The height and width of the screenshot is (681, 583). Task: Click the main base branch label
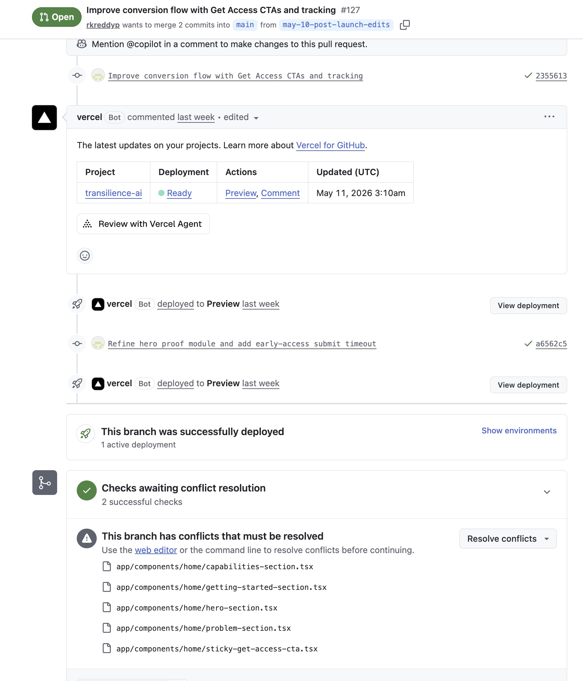coord(245,25)
